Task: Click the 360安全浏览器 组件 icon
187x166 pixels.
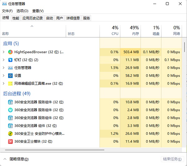Action: (x=10, y=126)
